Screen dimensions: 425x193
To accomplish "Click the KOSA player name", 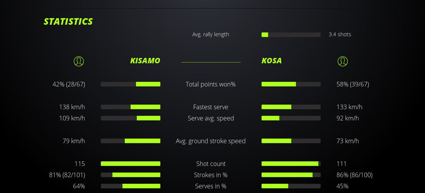I will pyautogui.click(x=272, y=61).
